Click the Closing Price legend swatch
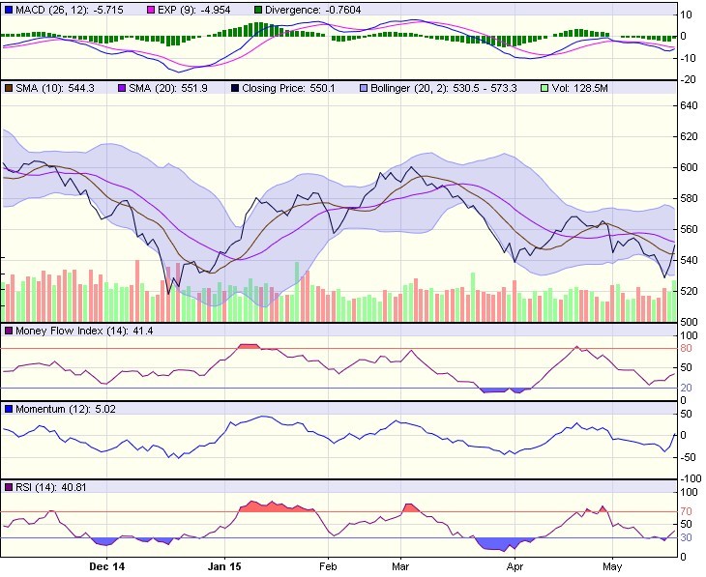 click(x=235, y=87)
